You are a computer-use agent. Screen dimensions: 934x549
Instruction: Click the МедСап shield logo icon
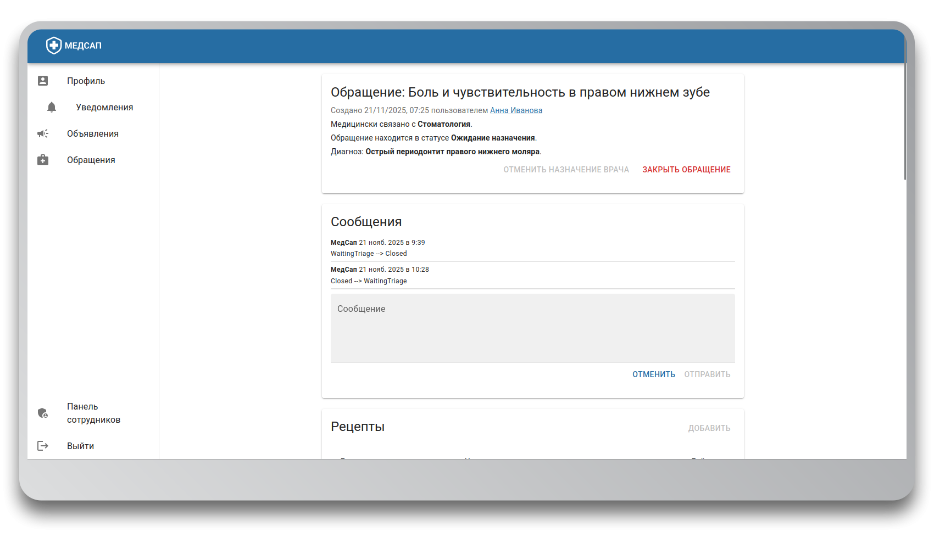pyautogui.click(x=53, y=46)
